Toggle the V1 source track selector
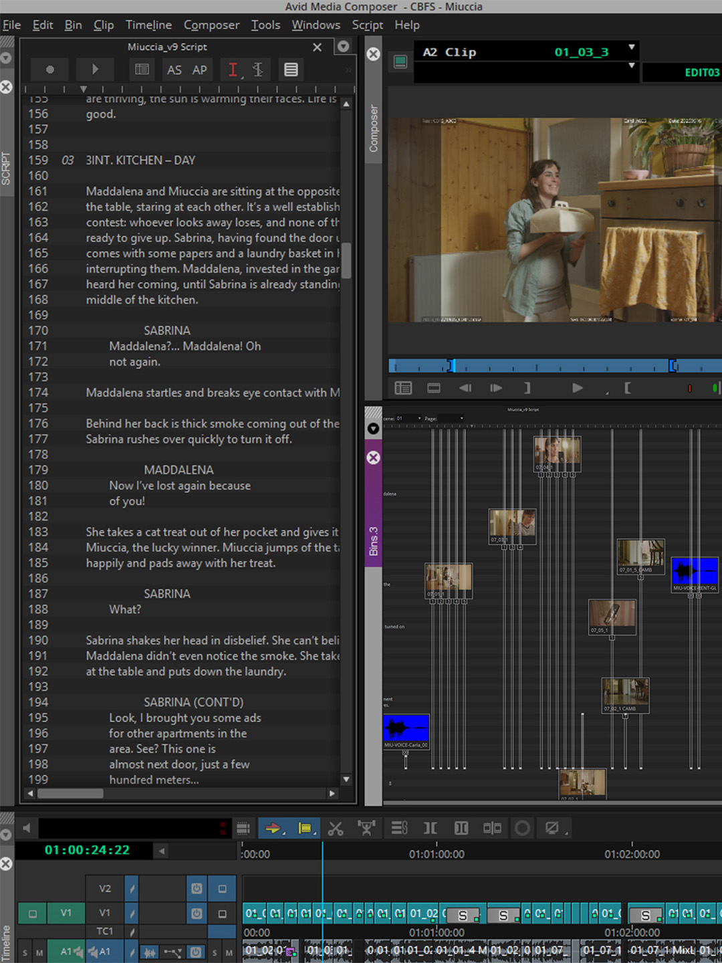Viewport: 722px width, 963px height. pyautogui.click(x=66, y=913)
